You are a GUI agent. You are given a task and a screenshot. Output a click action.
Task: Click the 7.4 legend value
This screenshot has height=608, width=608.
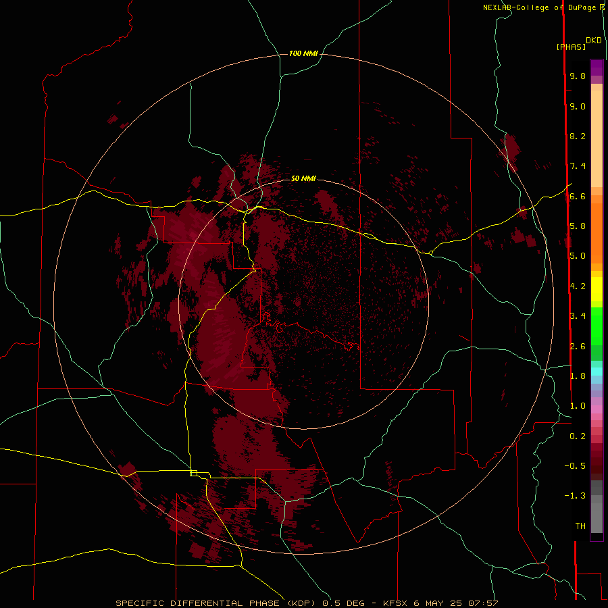coord(578,166)
